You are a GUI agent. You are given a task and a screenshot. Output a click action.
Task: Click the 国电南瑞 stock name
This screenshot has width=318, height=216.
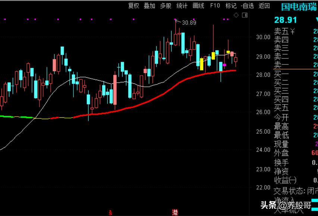tap(299, 7)
